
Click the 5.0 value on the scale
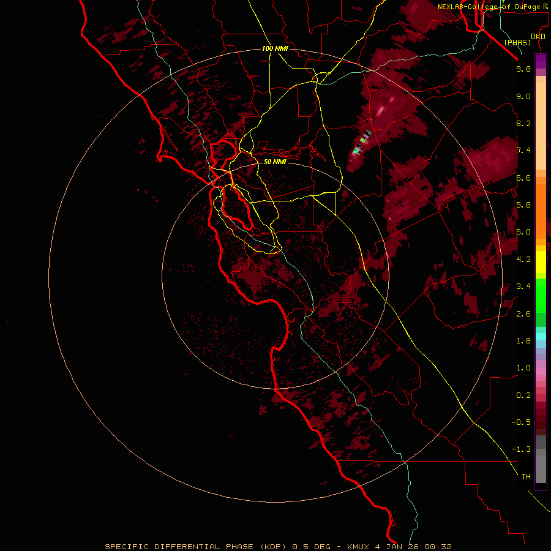click(523, 232)
